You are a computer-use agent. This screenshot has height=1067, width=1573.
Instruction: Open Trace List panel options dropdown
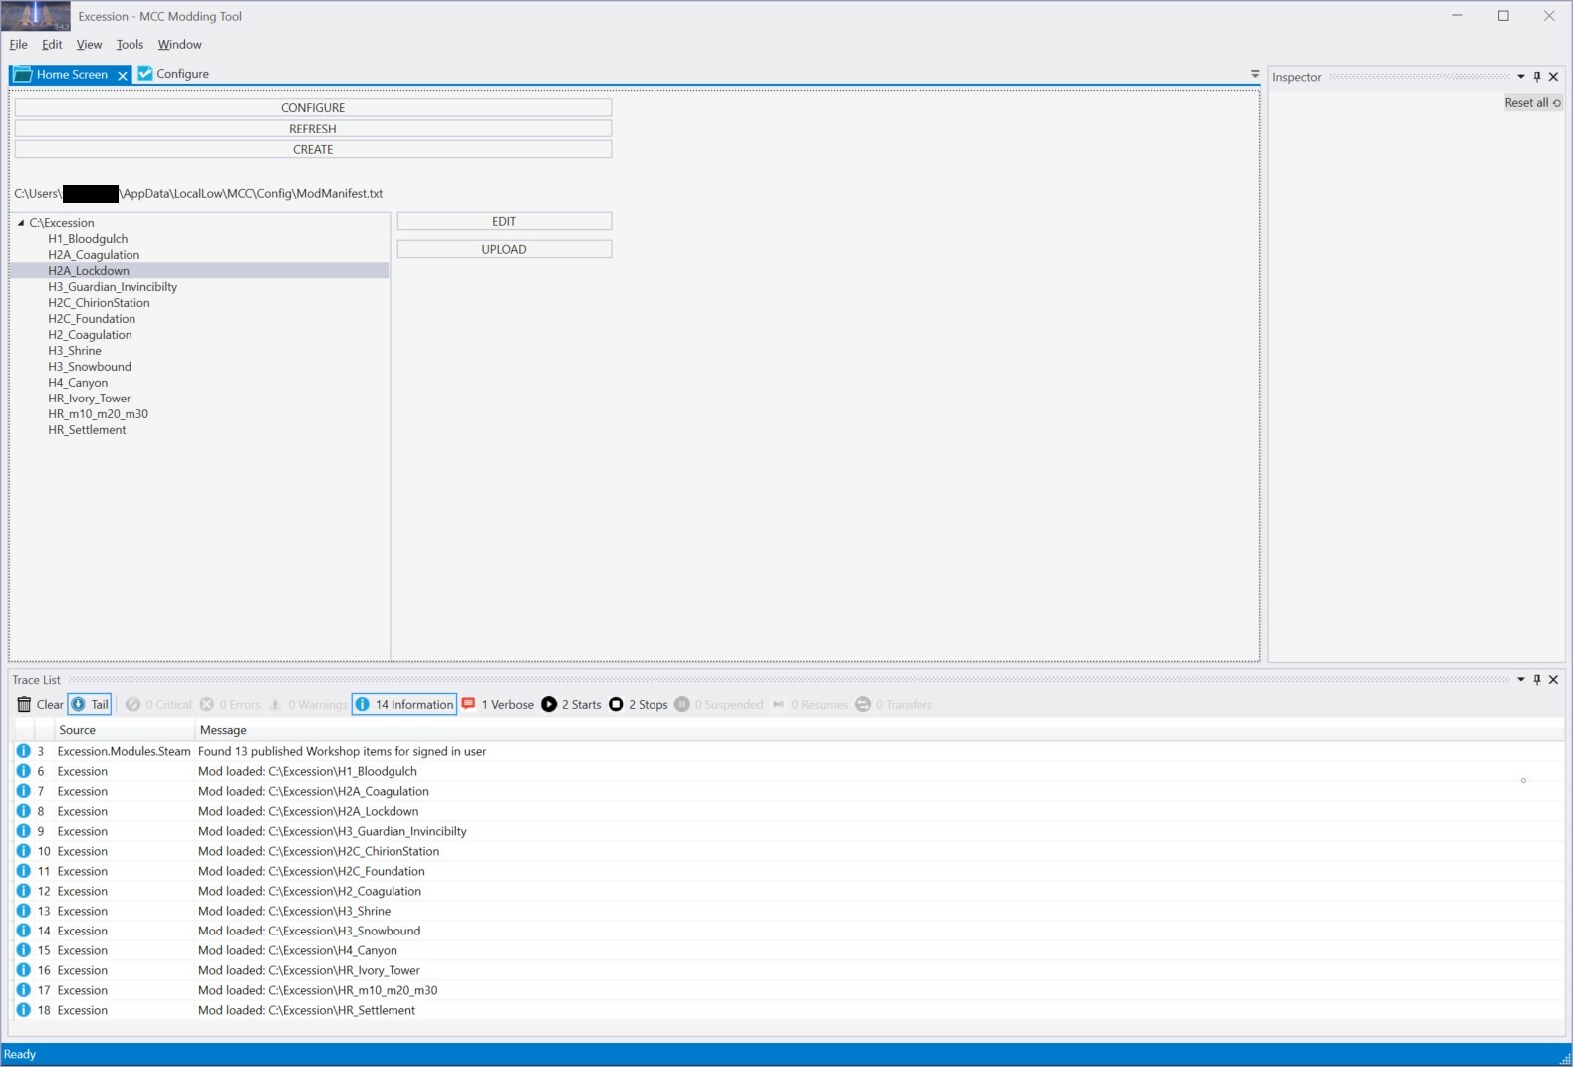[x=1521, y=680]
